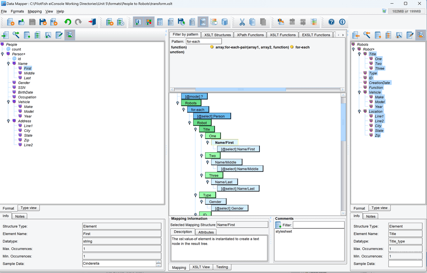Select the stylesheet entry in Comments

[x=284, y=231]
